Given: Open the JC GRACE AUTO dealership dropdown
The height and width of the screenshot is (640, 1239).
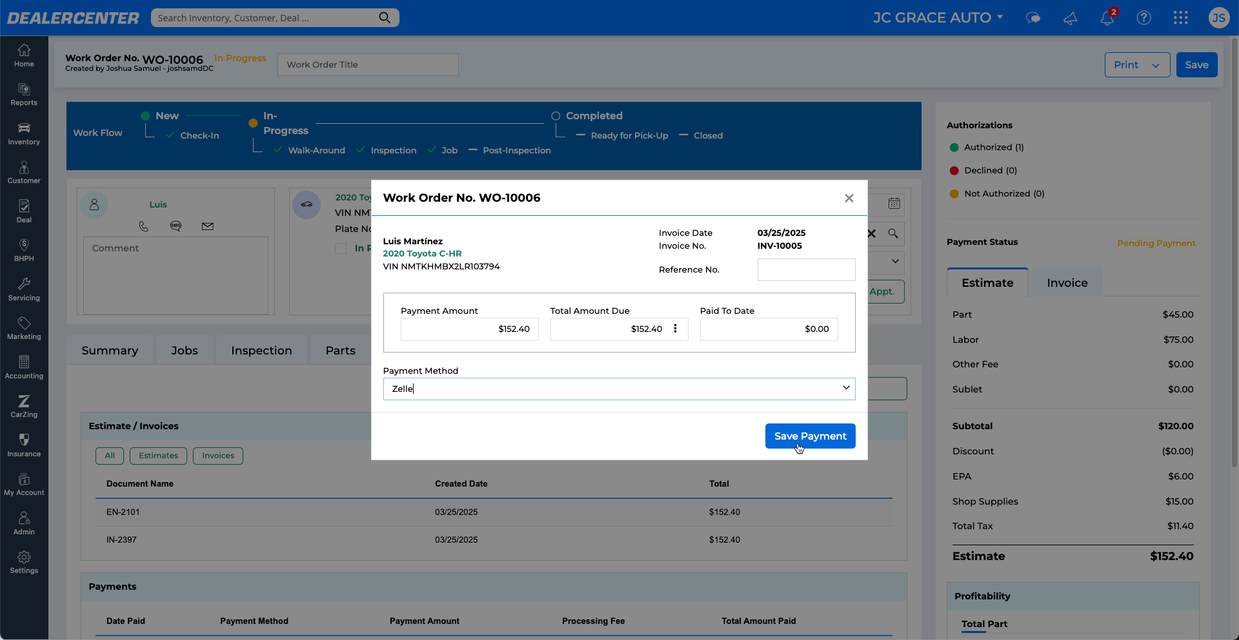Looking at the screenshot, I should click(x=938, y=18).
